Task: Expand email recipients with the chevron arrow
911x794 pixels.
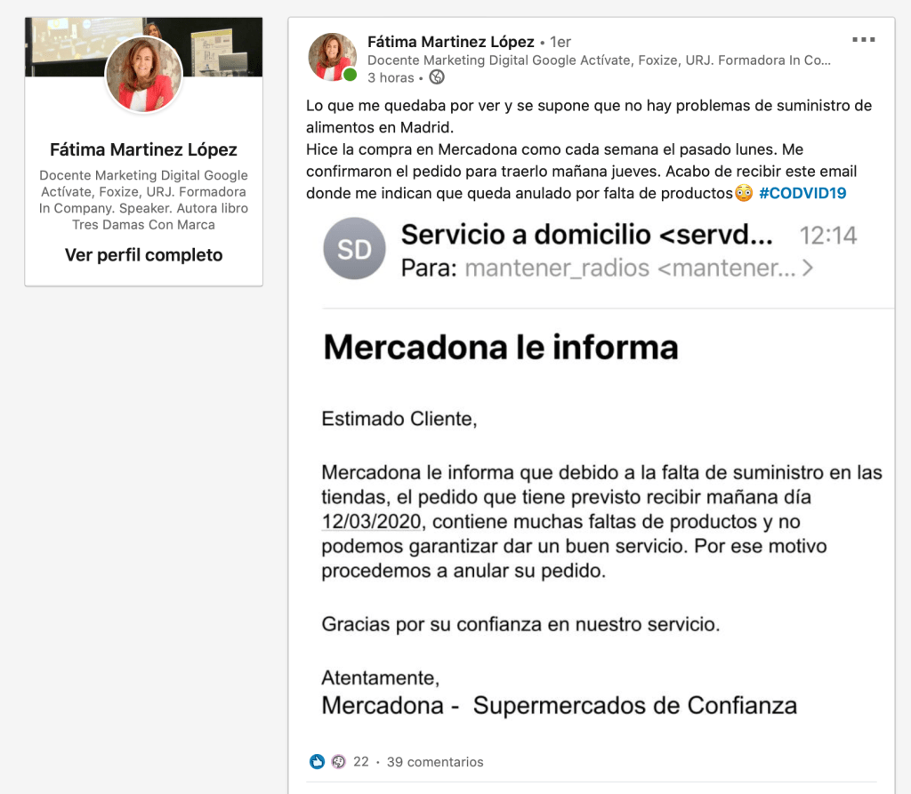Action: coord(807,268)
